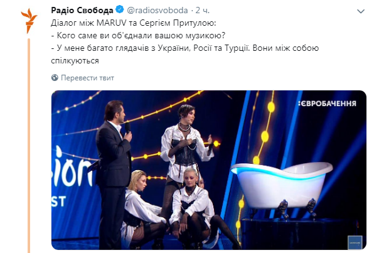Click the ЄВРОБАЧЕННЯ watermark in the photo
The image size is (389, 253).
[327, 104]
